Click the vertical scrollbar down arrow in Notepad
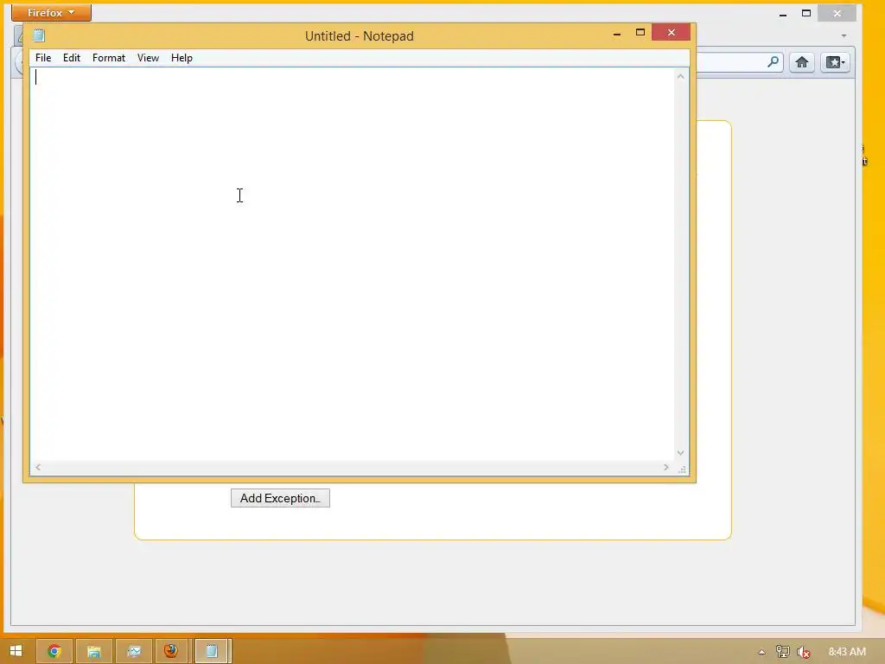Screen dimensions: 885x664 [x=681, y=453]
